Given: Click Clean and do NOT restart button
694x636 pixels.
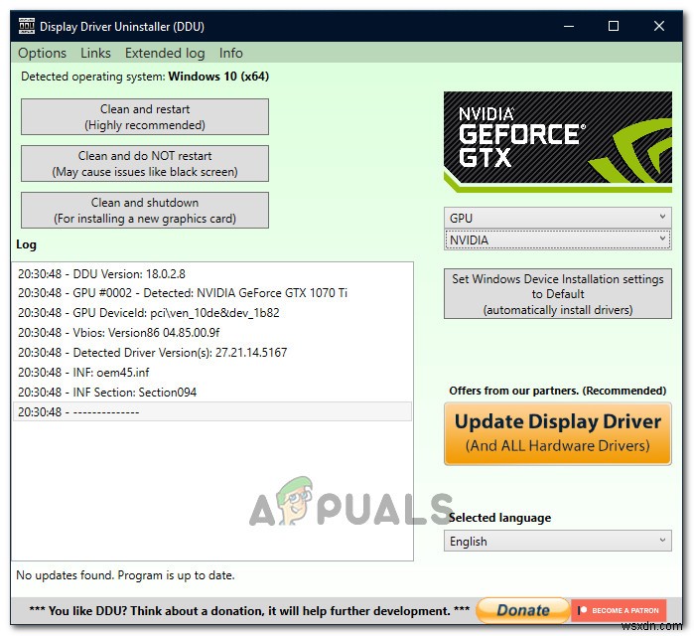Looking at the screenshot, I should pos(145,163).
